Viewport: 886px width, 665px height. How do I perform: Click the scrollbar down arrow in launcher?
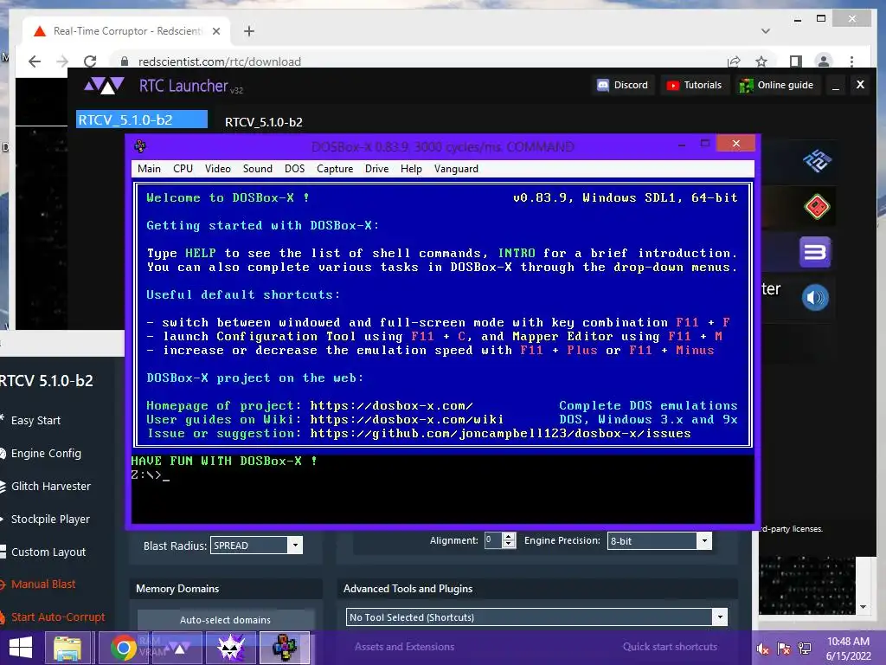[863, 607]
